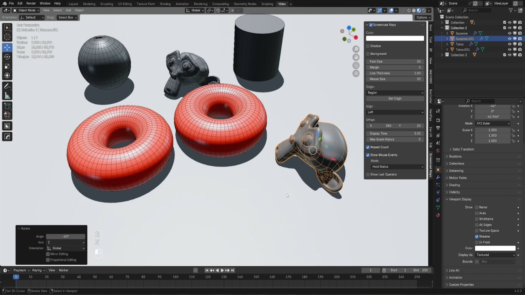Screen dimensions: 525x295
Task: Disable the Repeat Count checkbox
Action: pos(368,147)
